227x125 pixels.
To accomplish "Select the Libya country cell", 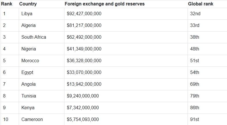I will 27,14.
